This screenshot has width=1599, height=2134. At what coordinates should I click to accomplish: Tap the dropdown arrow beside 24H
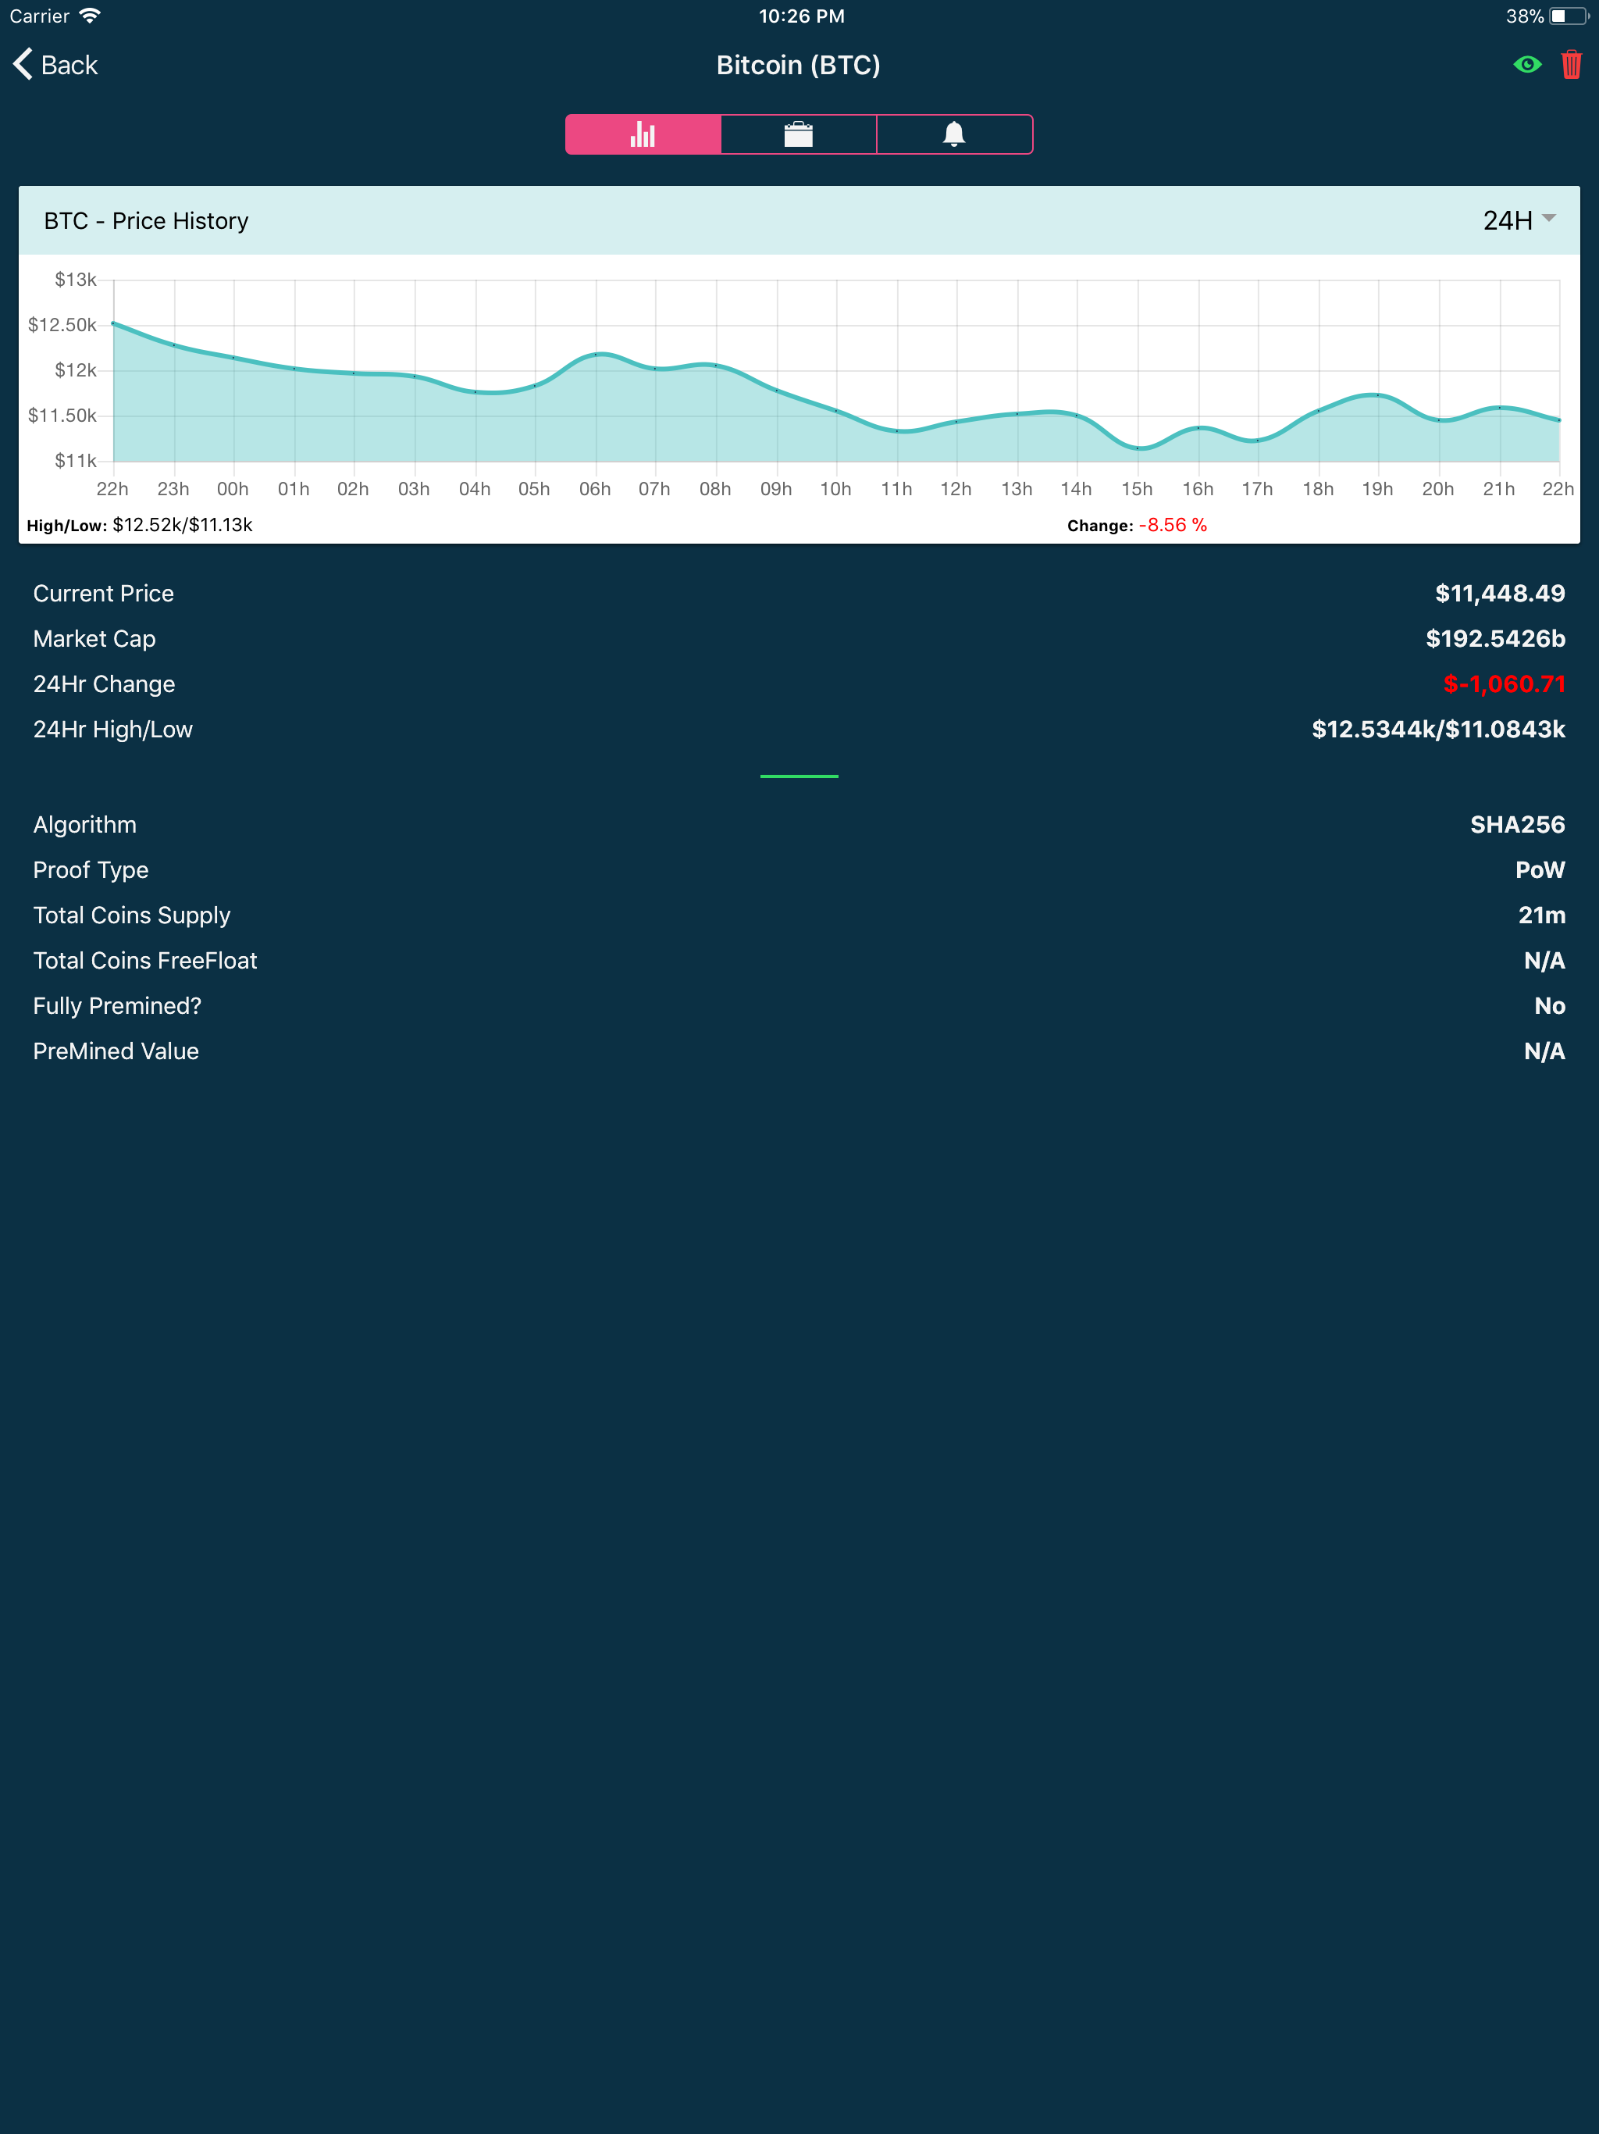[1549, 218]
